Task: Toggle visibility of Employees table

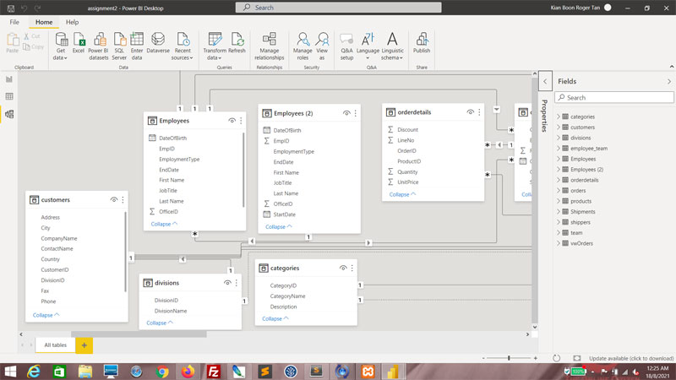Action: (x=232, y=121)
